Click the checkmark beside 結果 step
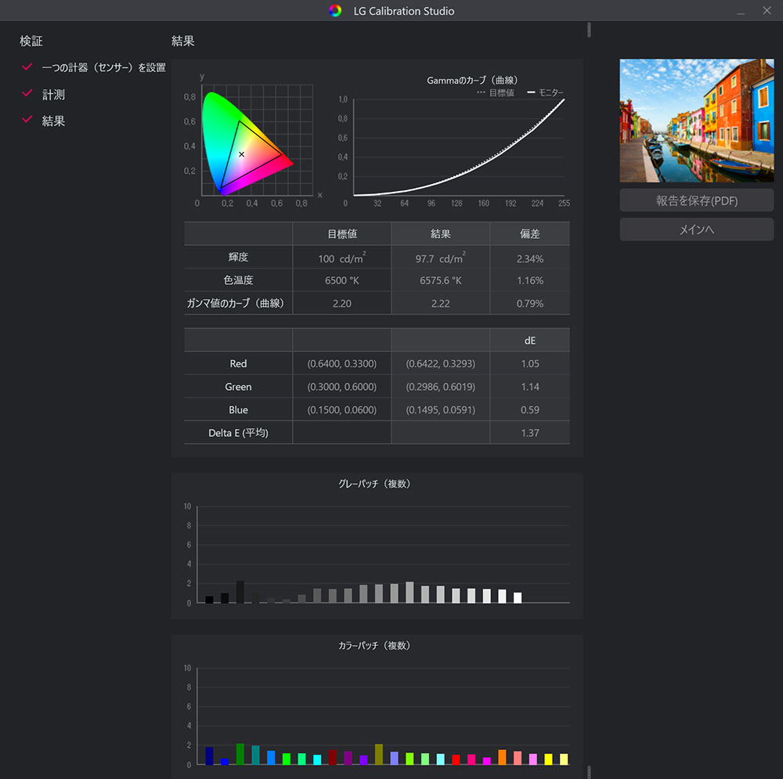This screenshot has height=779, width=783. click(x=27, y=120)
